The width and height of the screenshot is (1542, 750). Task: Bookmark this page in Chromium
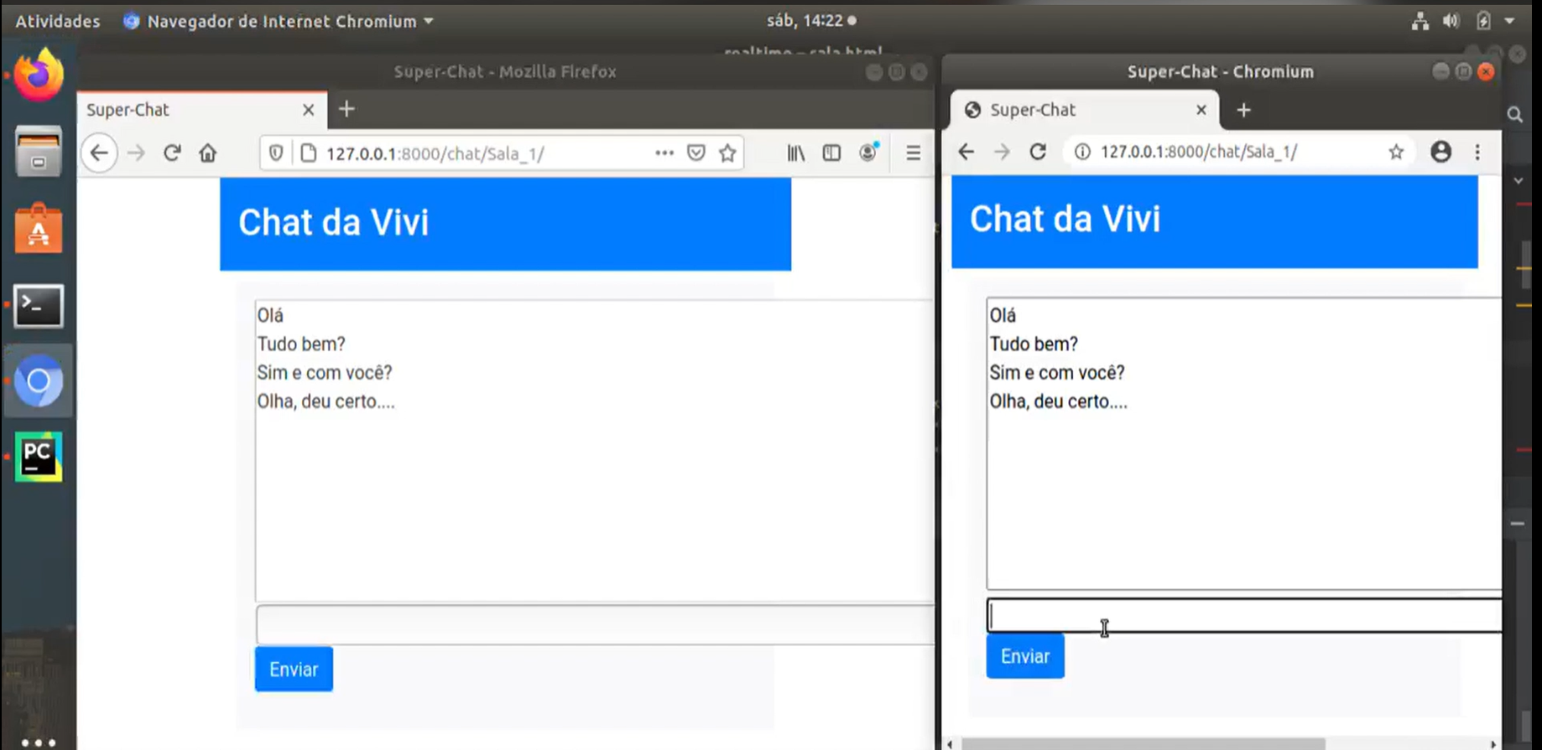[x=1396, y=152]
